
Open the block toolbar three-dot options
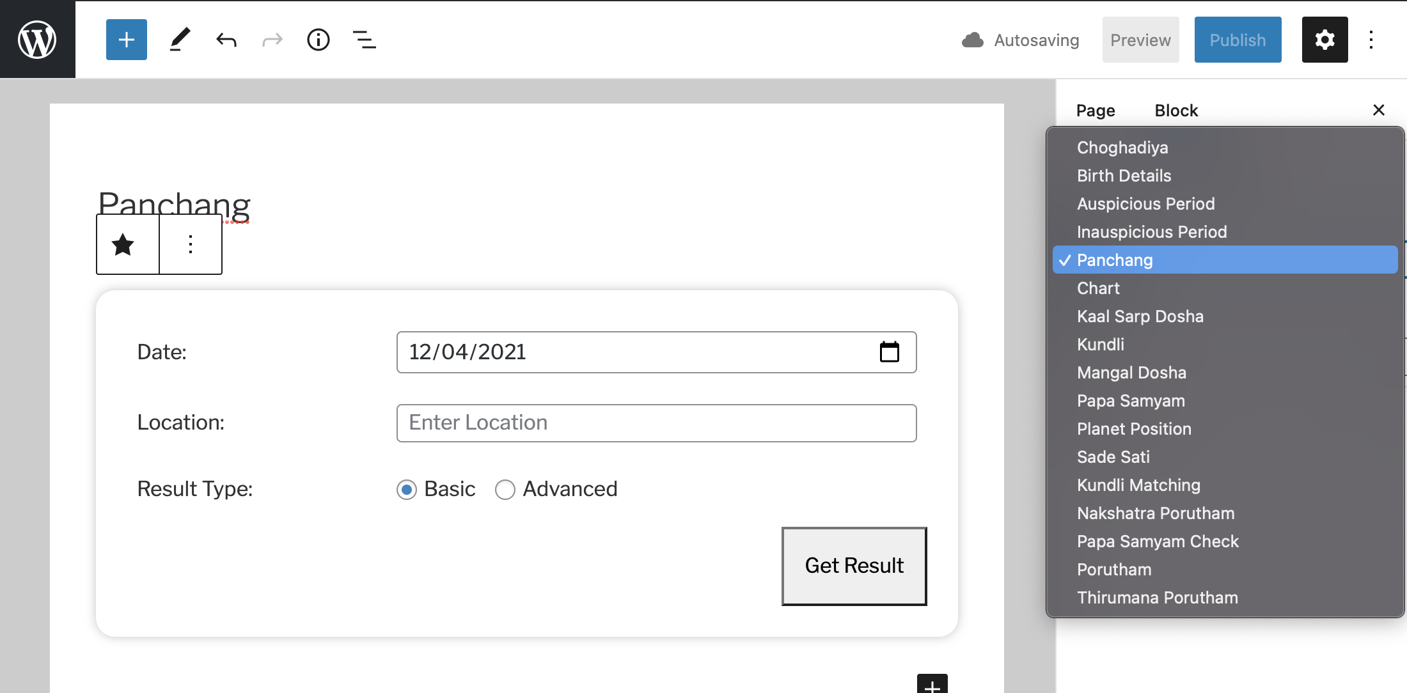click(191, 244)
